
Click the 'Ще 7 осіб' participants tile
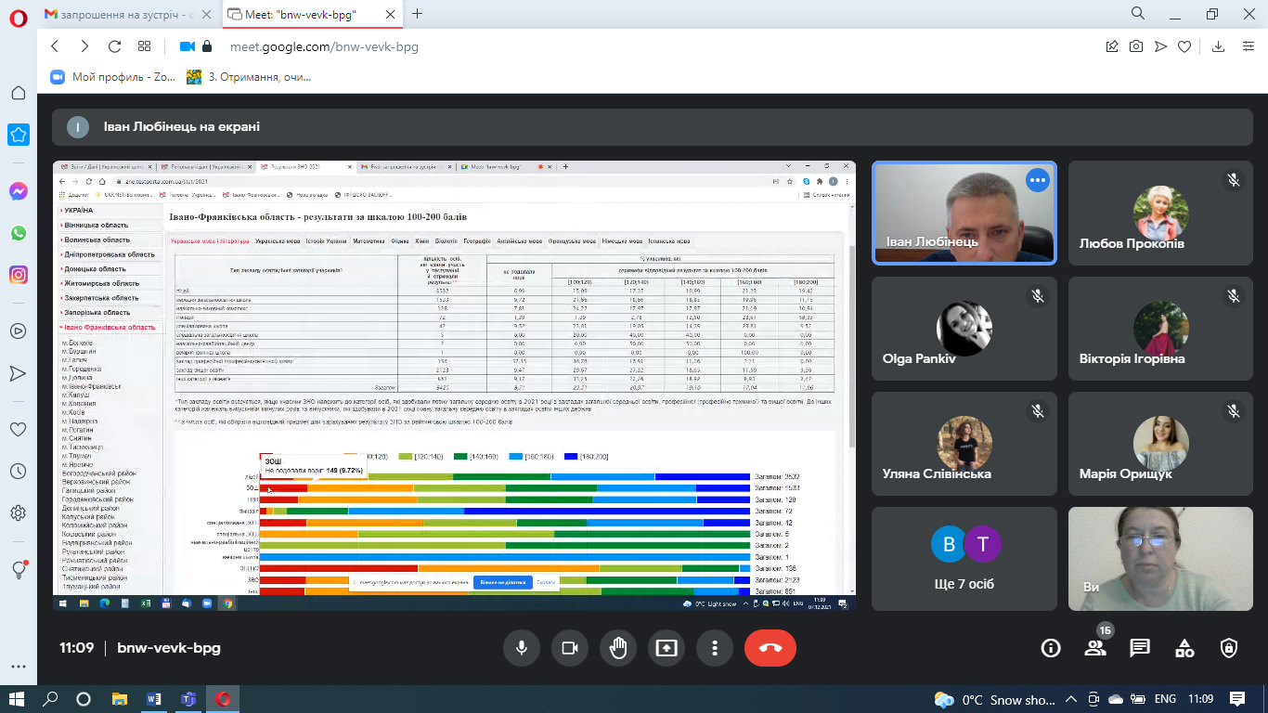point(964,558)
